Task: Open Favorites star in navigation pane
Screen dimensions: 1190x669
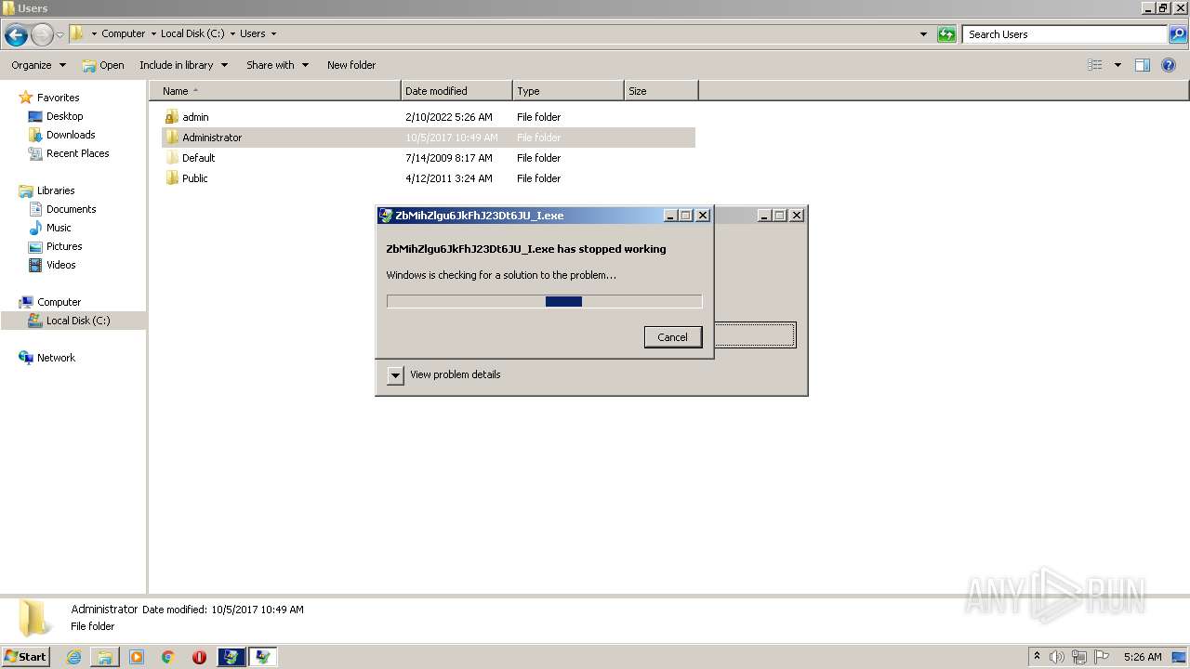Action: coord(26,98)
